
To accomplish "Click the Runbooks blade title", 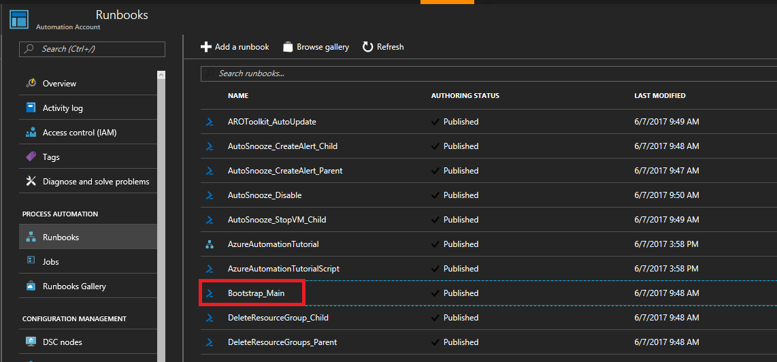I will [x=122, y=15].
